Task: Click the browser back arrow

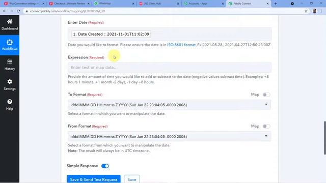Action: (5, 11)
